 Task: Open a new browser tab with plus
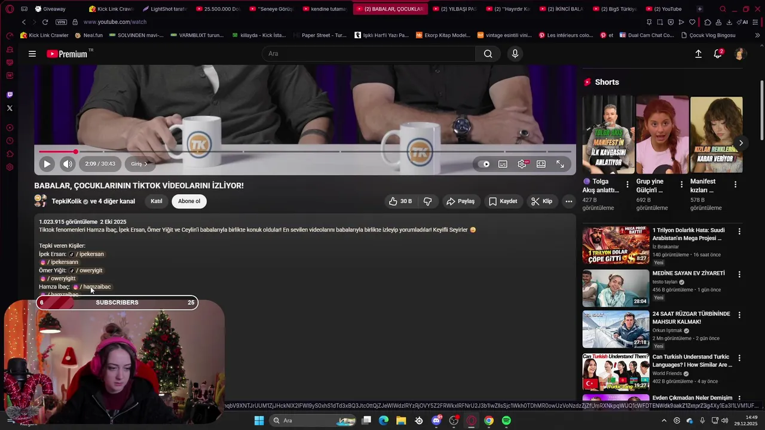point(700,9)
